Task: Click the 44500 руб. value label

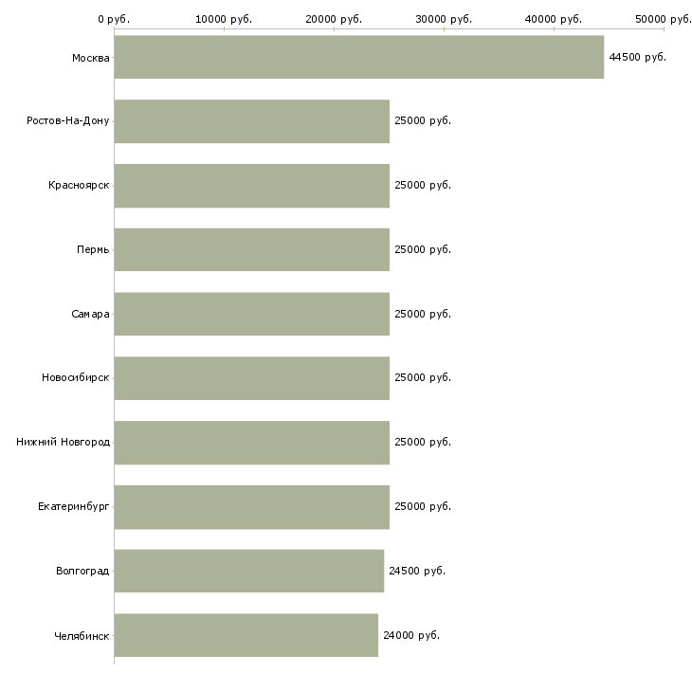Action: pyautogui.click(x=637, y=58)
